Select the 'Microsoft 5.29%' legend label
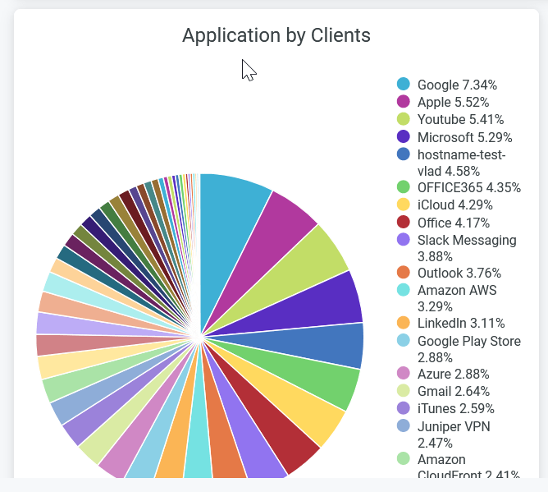 (465, 137)
